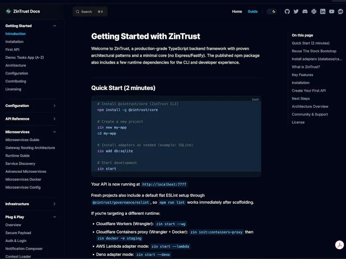This screenshot has width=346, height=259.
Task: Open the Licensing page
Action: click(x=13, y=89)
